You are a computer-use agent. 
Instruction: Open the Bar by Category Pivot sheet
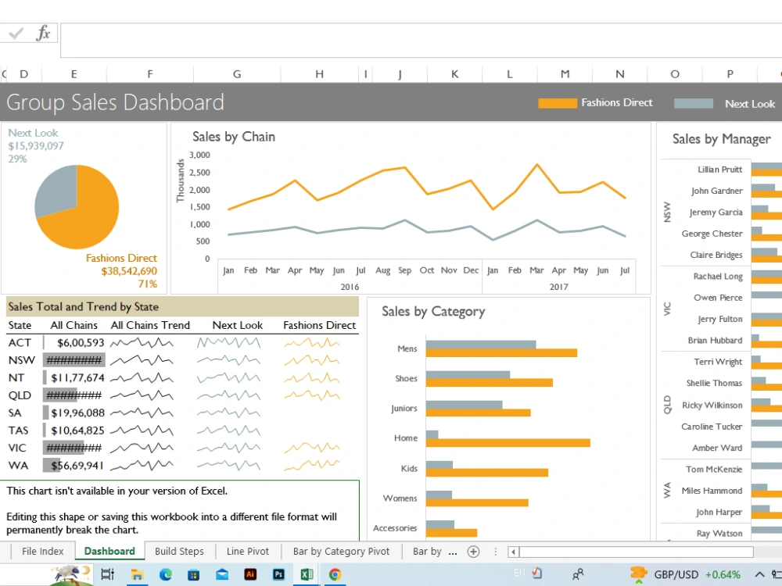pos(341,551)
